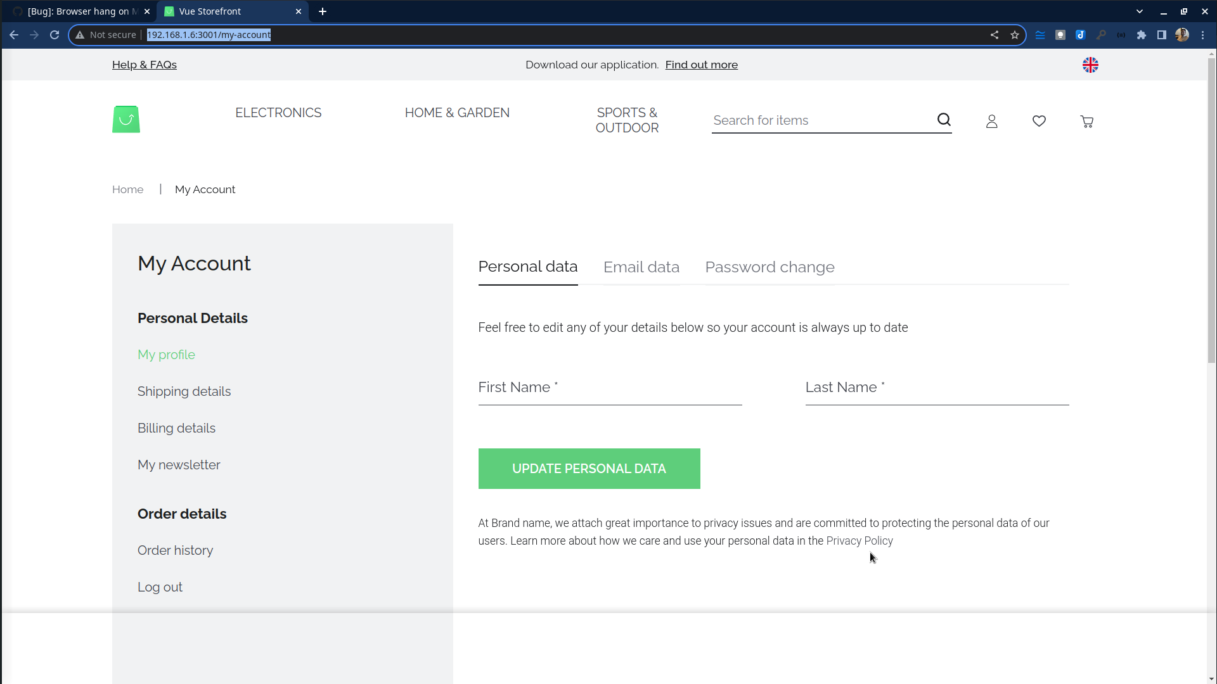Screen dimensions: 1217x684
Task: Open the browser extensions puzzle icon
Action: point(1142,35)
